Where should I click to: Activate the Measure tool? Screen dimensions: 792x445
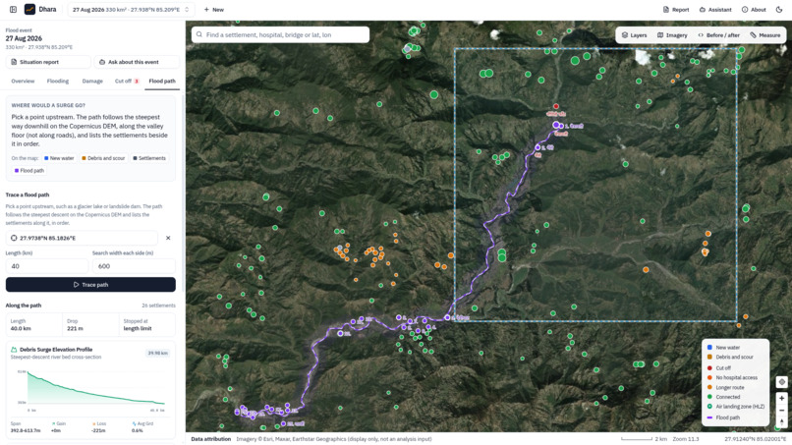[765, 35]
